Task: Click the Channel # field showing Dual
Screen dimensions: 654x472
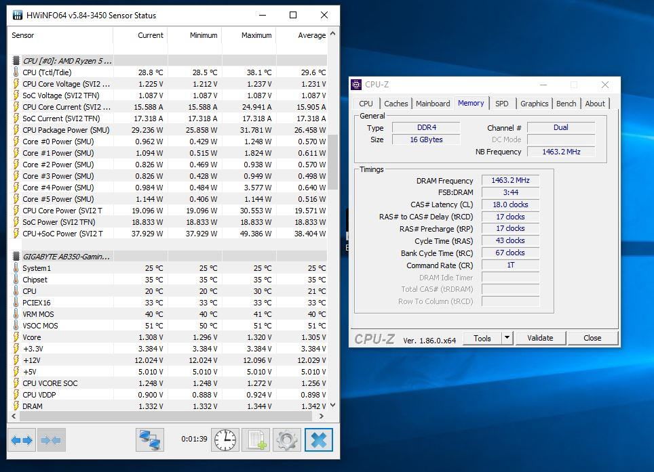Action: 561,127
